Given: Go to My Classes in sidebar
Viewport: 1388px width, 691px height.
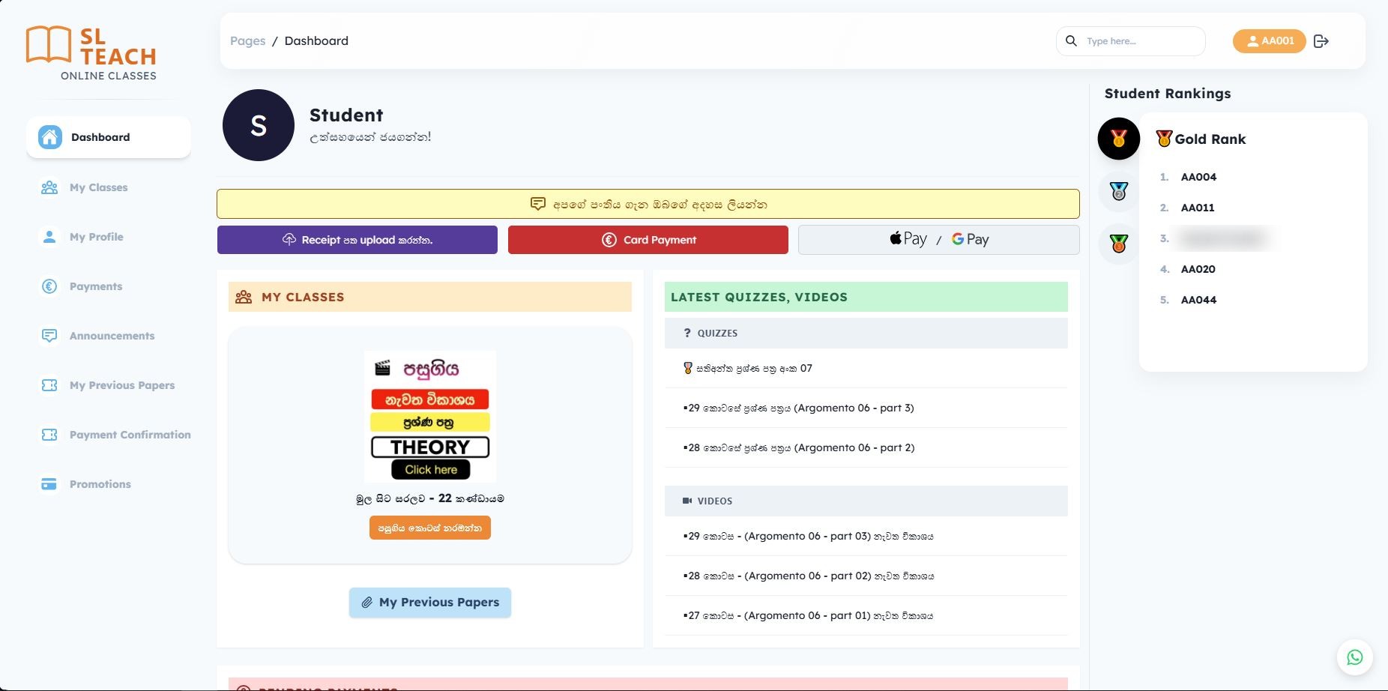Looking at the screenshot, I should (x=109, y=187).
